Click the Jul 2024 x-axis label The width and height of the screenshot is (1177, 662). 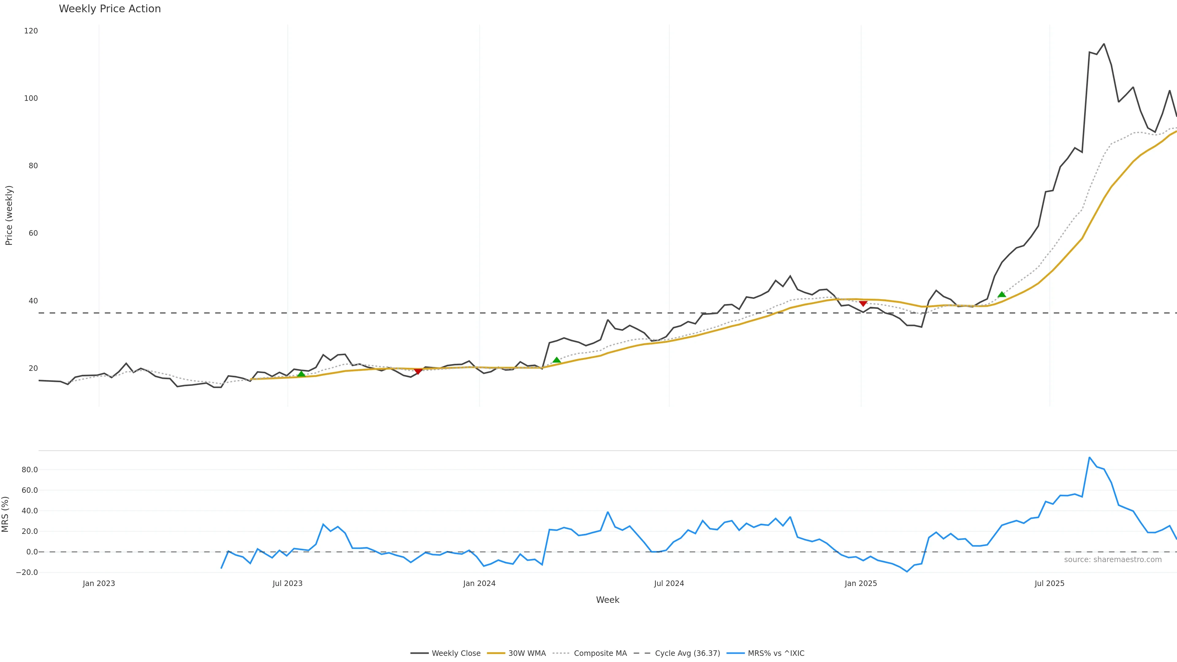[669, 584]
